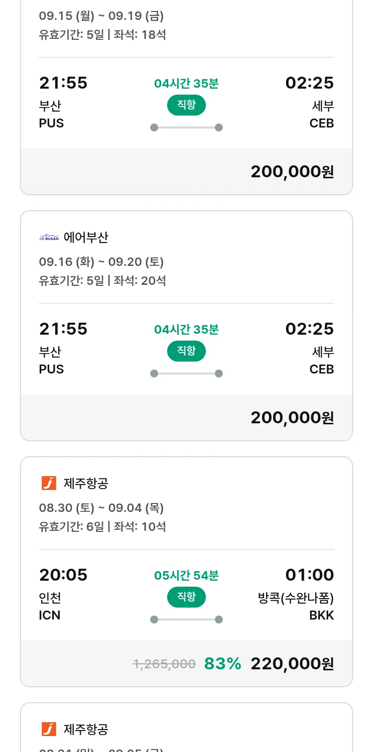Click 직항 badge on 09.15 Busan–Cebu flight
This screenshot has width=373, height=752.
tap(186, 105)
